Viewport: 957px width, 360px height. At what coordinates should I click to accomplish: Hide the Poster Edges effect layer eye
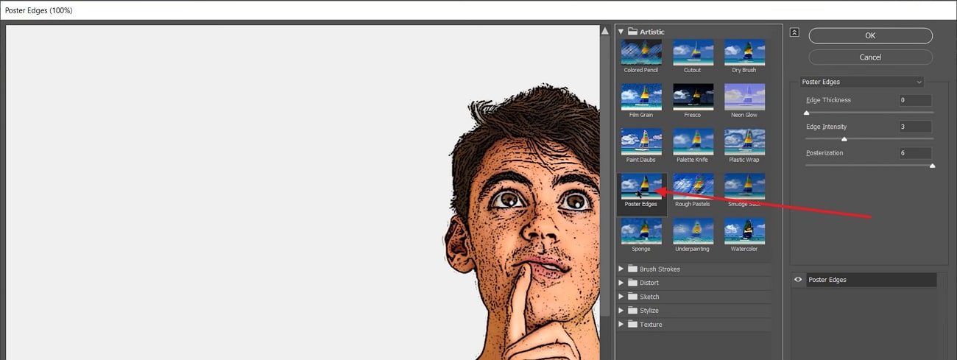point(798,280)
